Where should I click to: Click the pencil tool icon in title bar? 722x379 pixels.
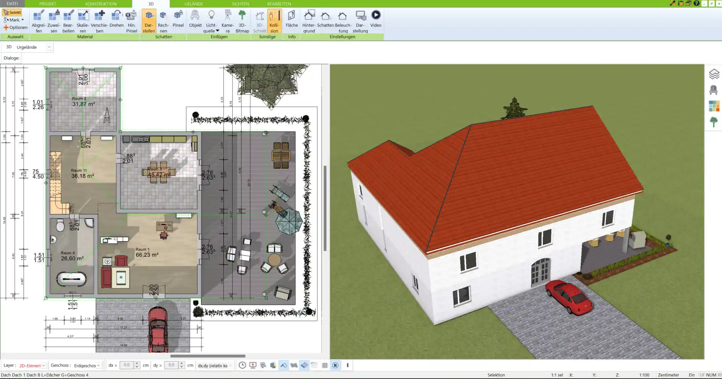click(672, 3)
